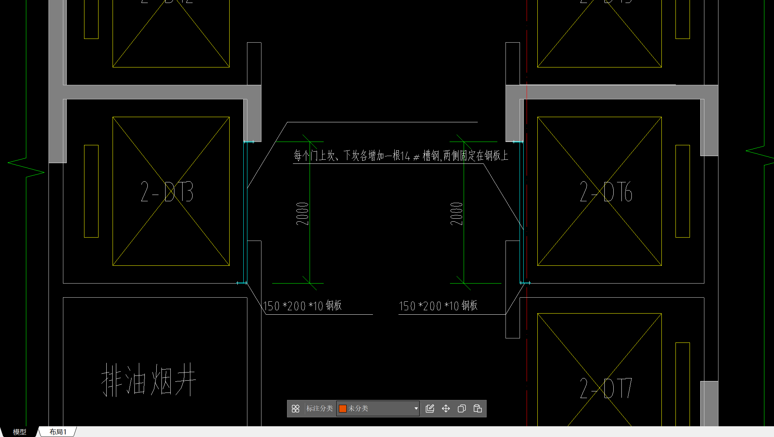The width and height of the screenshot is (774, 437).
Task: Click the 标注分类 label
Action: (319, 408)
